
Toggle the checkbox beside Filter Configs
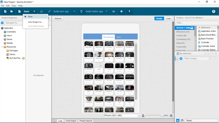[x=177, y=59]
